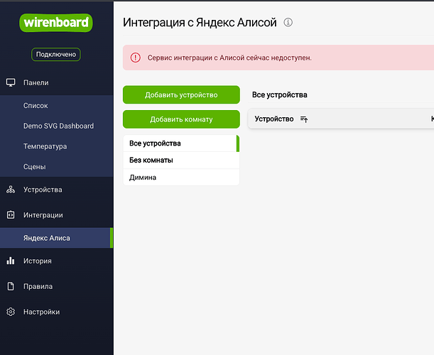The width and height of the screenshot is (434, 355).
Task: Open История section
Action: coord(56,261)
